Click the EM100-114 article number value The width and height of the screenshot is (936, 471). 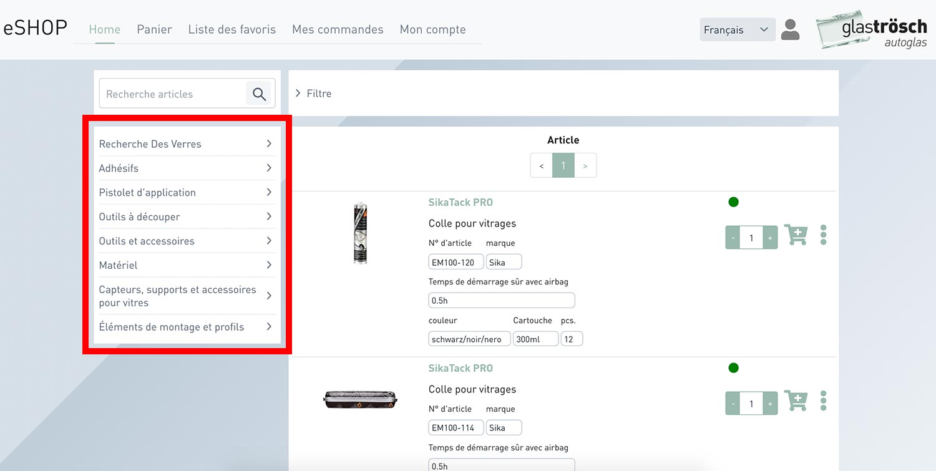coord(456,428)
